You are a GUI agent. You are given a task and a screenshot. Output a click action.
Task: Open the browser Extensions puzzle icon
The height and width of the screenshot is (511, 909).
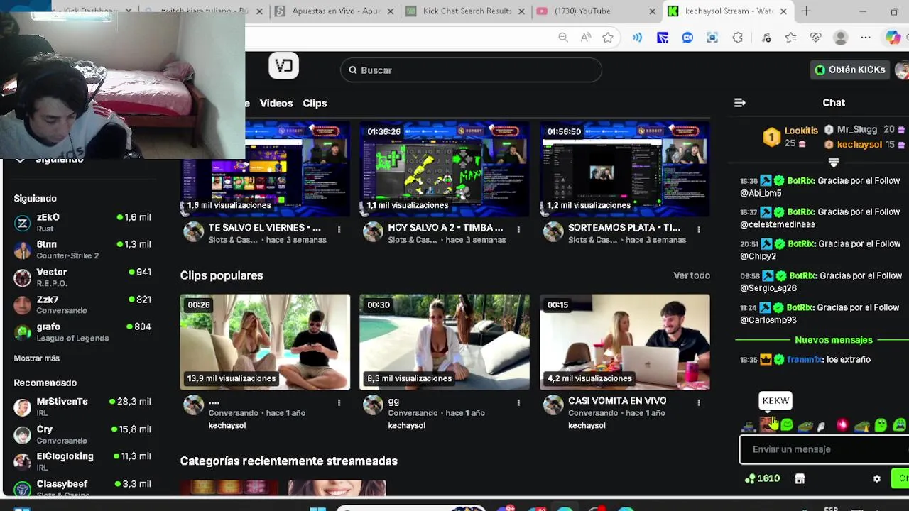738,38
